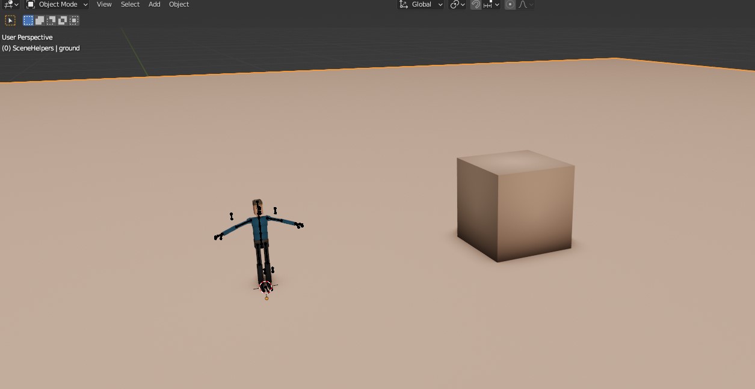Image resolution: width=755 pixels, height=389 pixels.
Task: Click the Add menu
Action: tap(154, 4)
